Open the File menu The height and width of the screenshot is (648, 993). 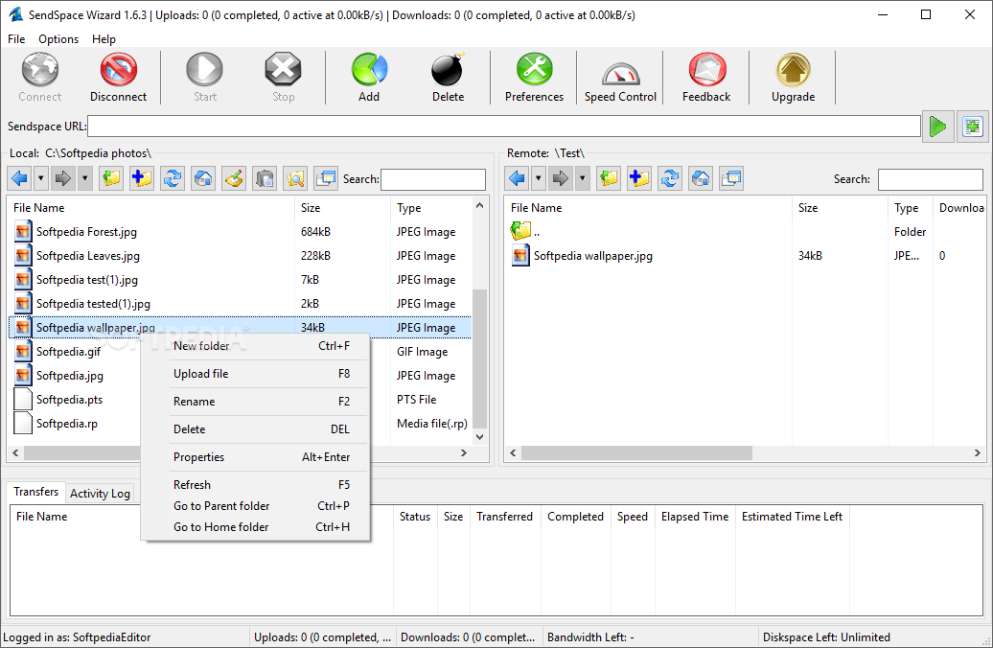point(16,39)
